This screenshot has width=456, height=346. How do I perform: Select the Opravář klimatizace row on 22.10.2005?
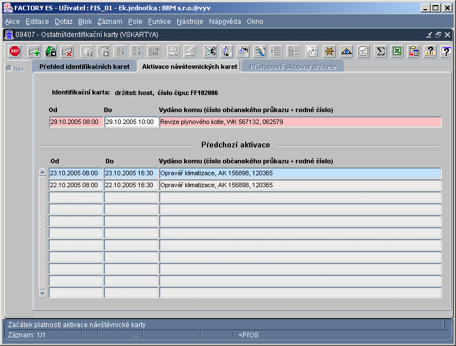[300, 185]
